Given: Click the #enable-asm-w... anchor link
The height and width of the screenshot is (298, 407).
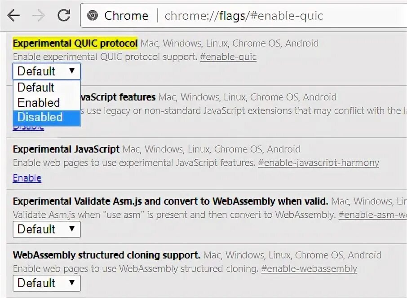Looking at the screenshot, I should pyautogui.click(x=372, y=215).
